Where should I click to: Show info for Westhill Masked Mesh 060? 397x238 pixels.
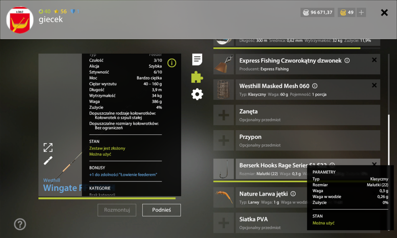click(x=315, y=86)
